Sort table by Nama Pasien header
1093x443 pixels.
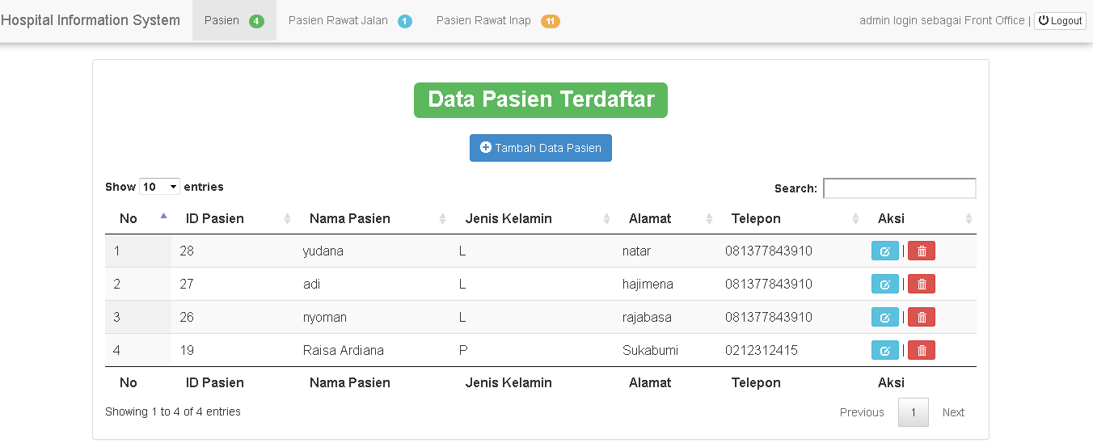point(373,218)
